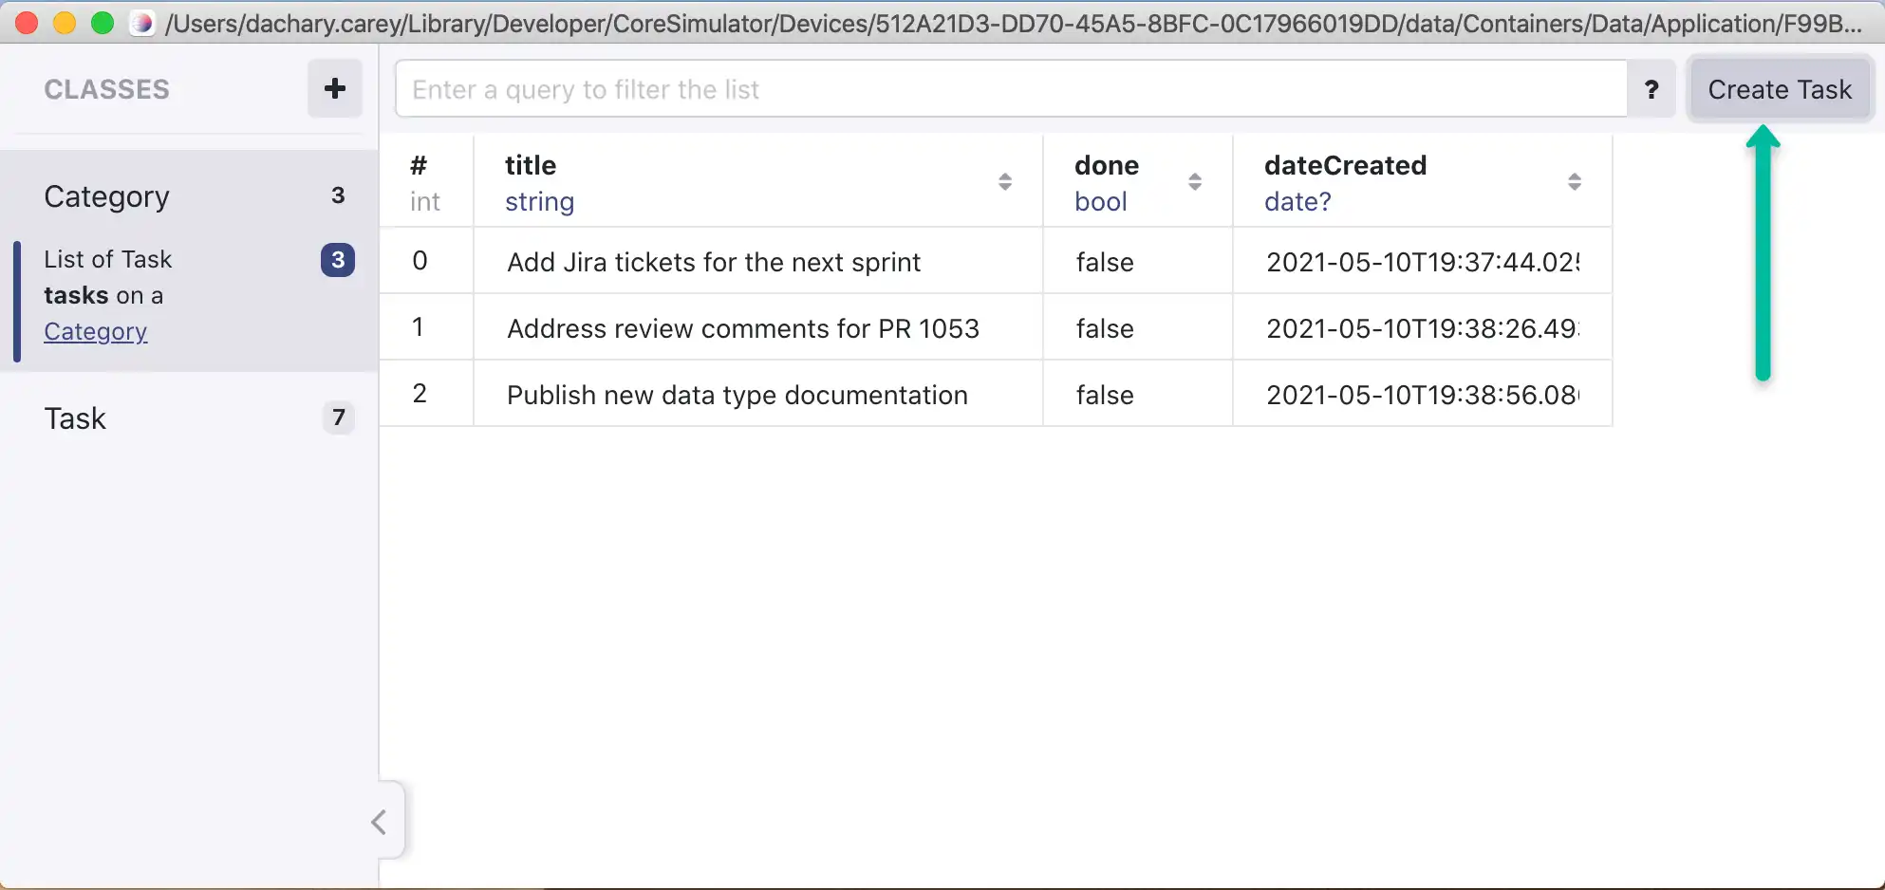Select title cell 'Add Jira tickets for the next sprint'
The image size is (1885, 890).
coord(714,262)
